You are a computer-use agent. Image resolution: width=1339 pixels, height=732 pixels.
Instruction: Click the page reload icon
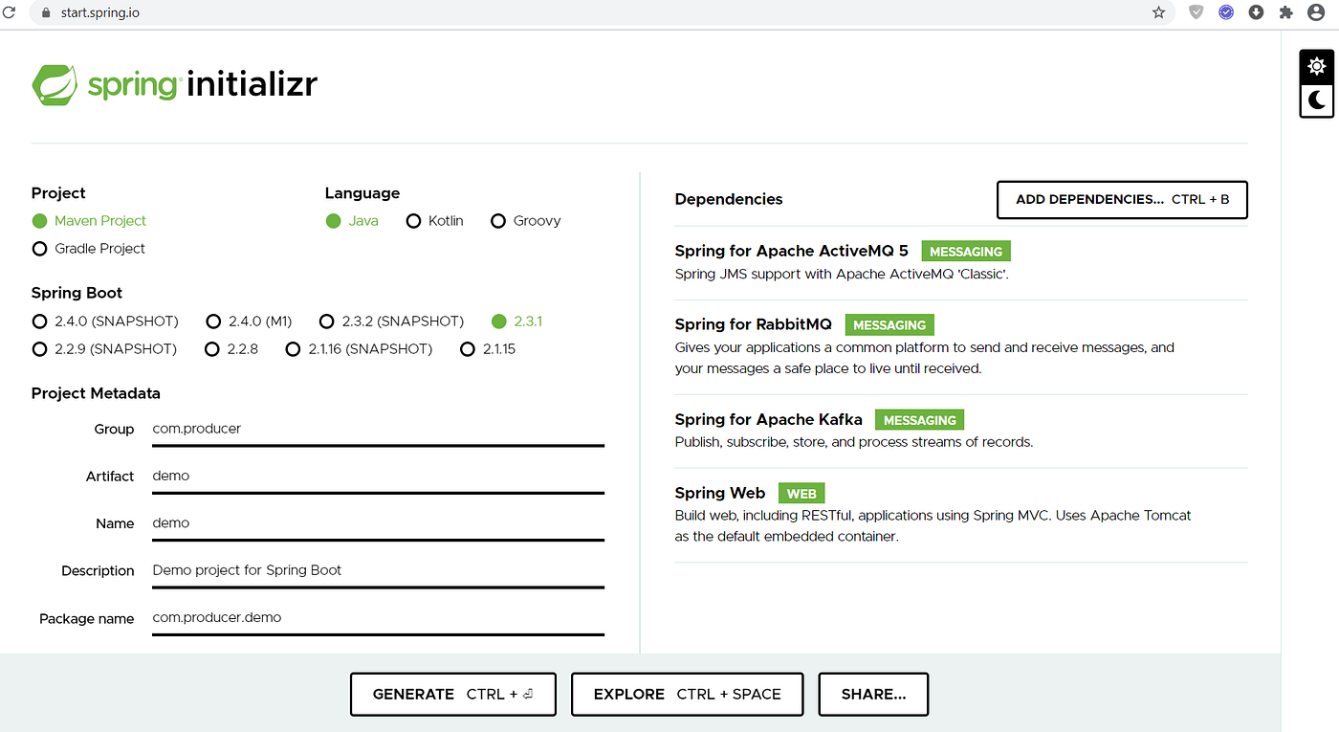point(11,12)
